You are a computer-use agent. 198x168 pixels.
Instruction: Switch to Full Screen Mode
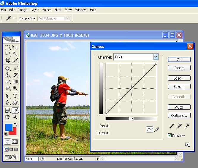click(x=16, y=149)
